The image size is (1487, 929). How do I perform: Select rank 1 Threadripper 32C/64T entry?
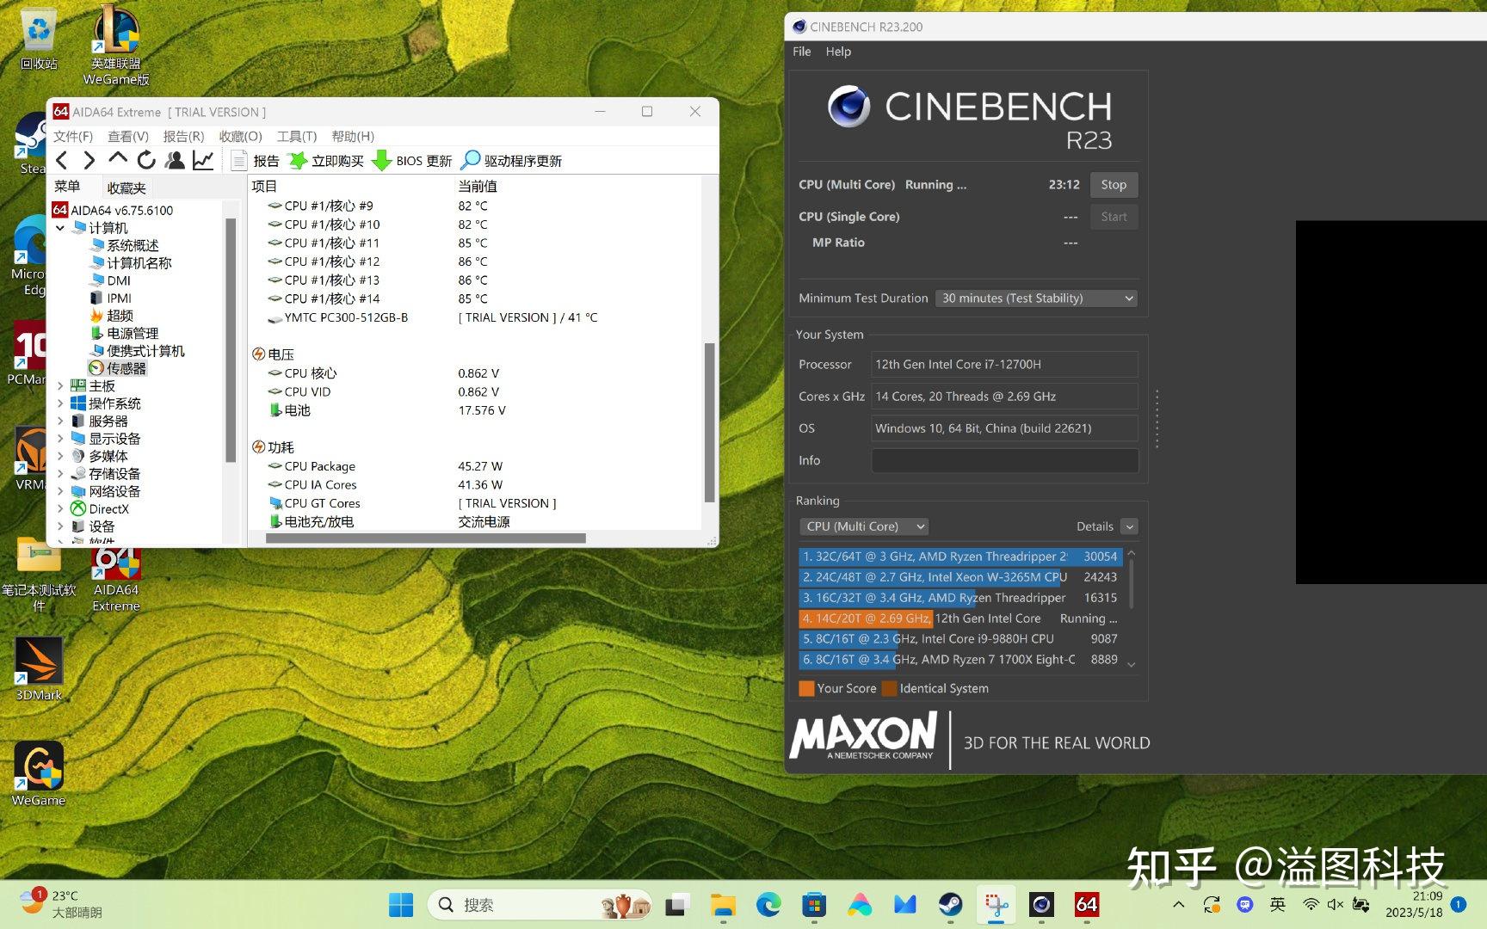pyautogui.click(x=960, y=557)
